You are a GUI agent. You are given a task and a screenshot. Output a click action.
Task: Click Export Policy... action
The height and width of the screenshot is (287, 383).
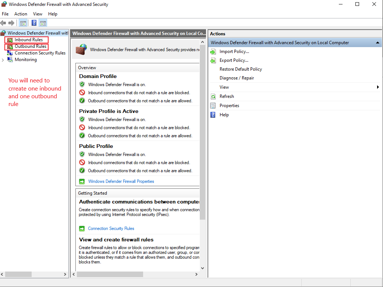click(x=234, y=60)
